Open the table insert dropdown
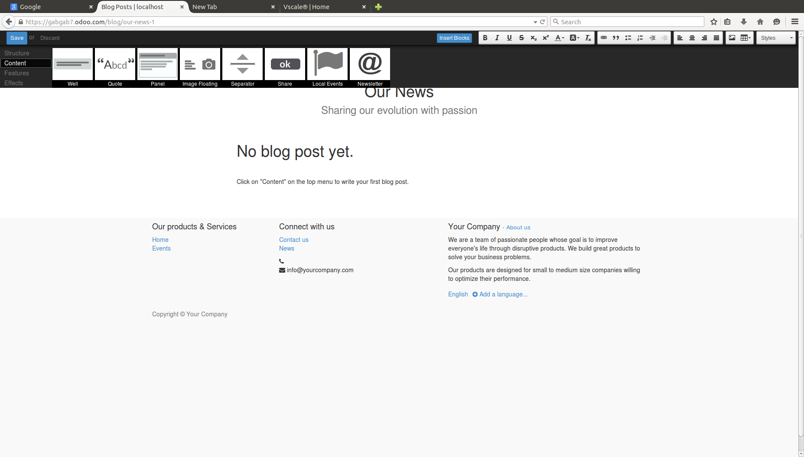 745,38
